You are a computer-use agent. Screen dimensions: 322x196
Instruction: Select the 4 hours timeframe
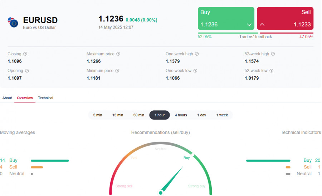click(181, 115)
